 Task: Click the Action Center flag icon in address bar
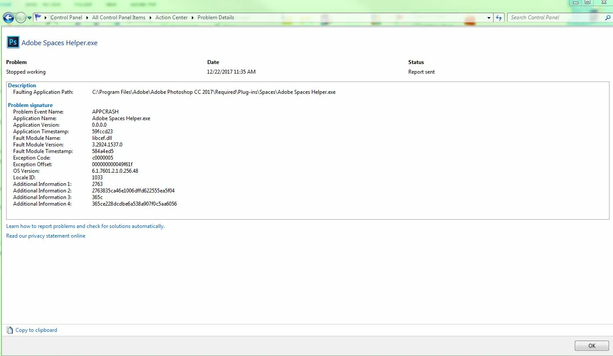pyautogui.click(x=38, y=18)
